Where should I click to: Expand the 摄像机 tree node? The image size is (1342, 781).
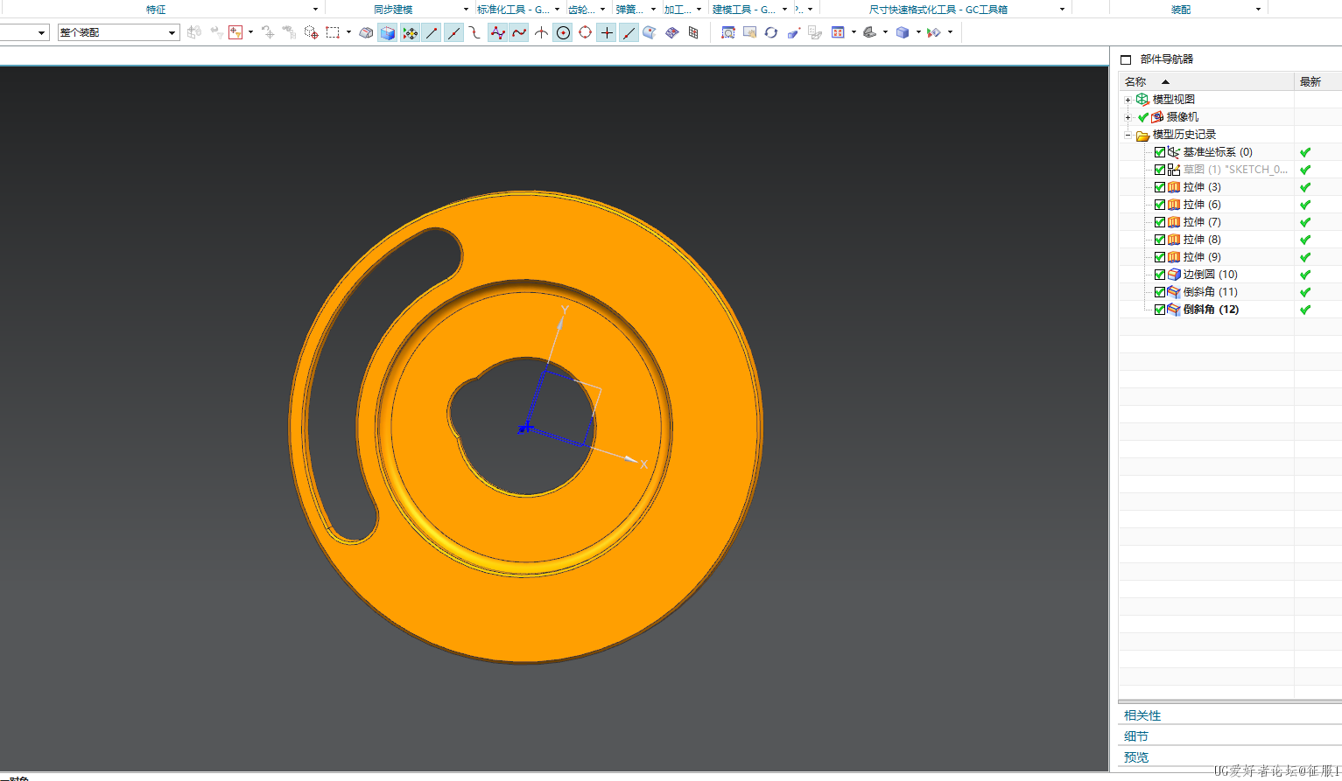1128,117
